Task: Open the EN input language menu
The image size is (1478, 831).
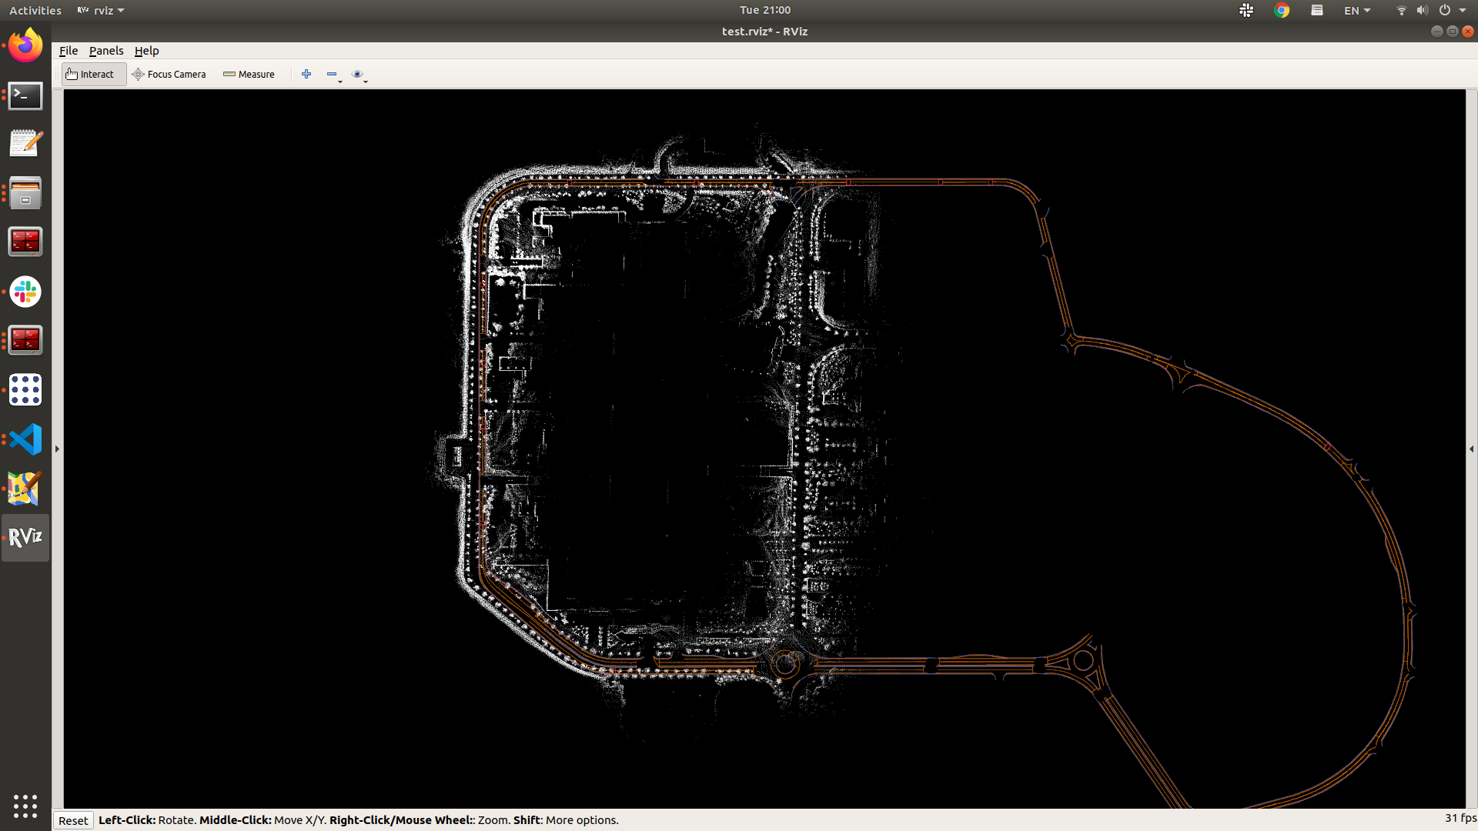Action: [1357, 10]
